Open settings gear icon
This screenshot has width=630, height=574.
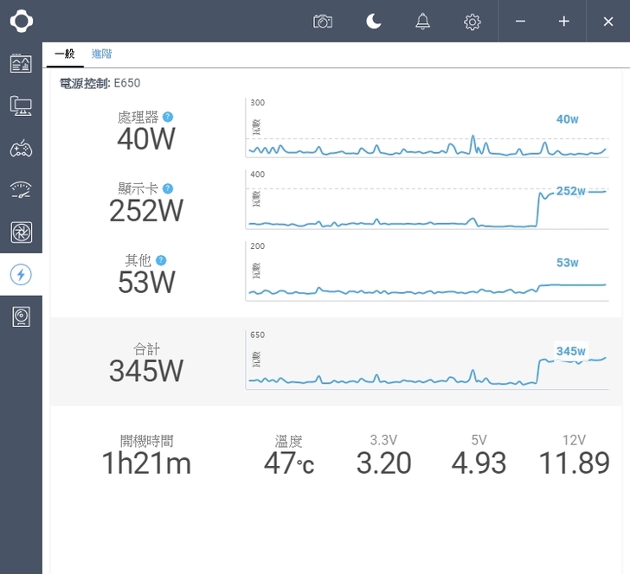472,22
